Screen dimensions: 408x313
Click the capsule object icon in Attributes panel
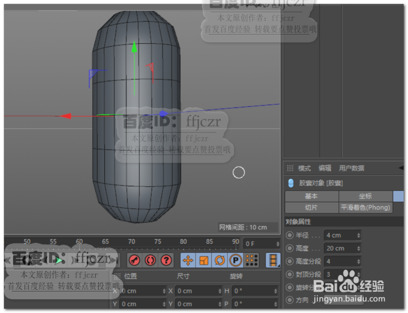pyautogui.click(x=291, y=183)
